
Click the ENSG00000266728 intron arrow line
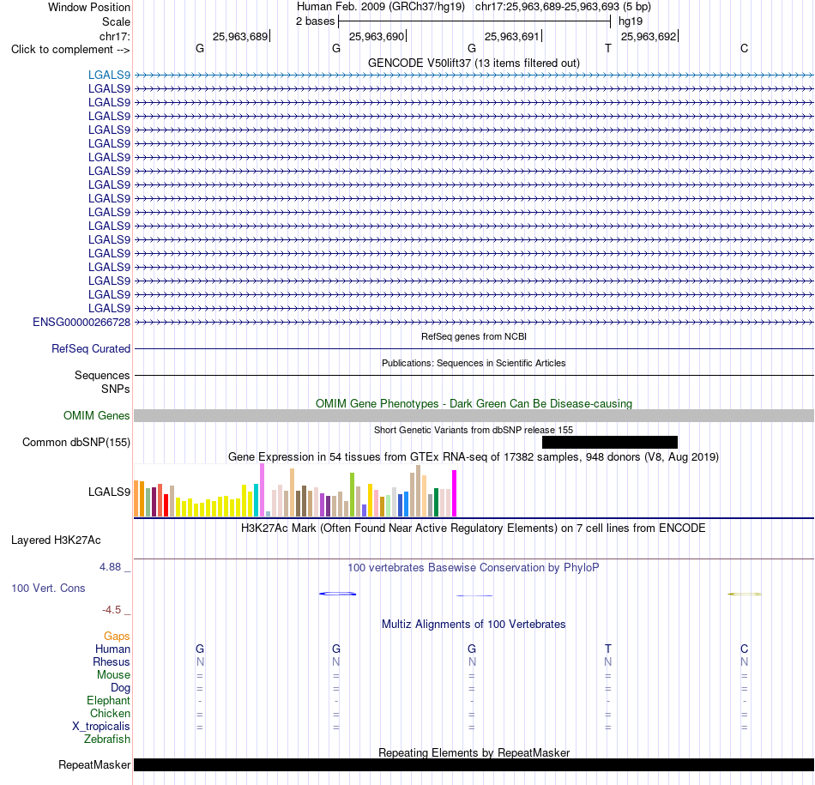pos(474,323)
